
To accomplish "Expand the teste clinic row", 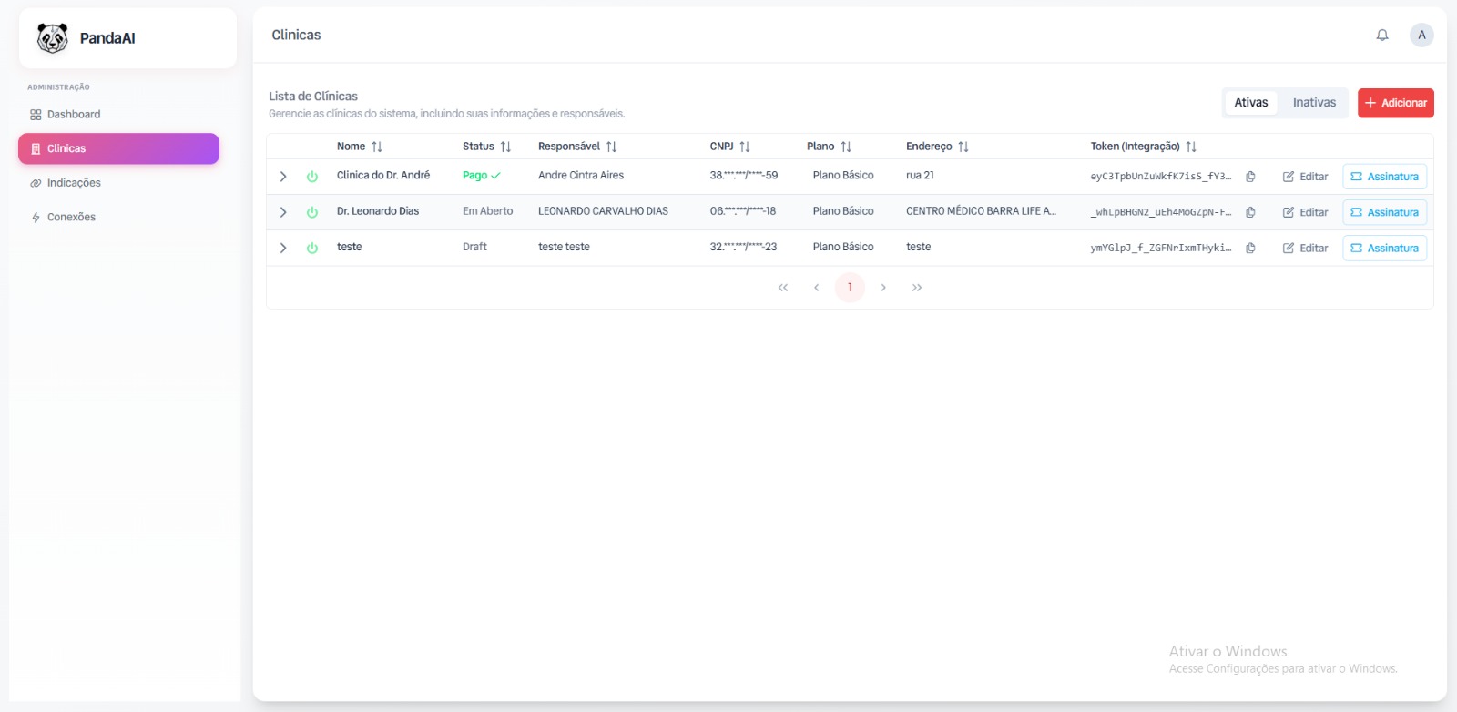I will click(x=283, y=248).
